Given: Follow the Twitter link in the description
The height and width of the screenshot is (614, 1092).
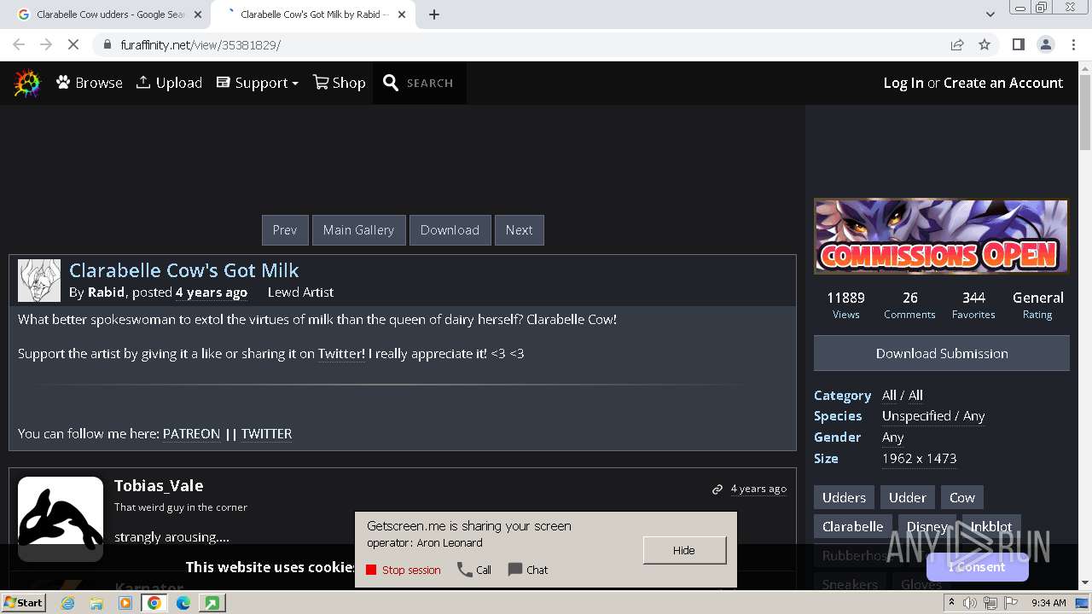Looking at the screenshot, I should click(x=341, y=354).
